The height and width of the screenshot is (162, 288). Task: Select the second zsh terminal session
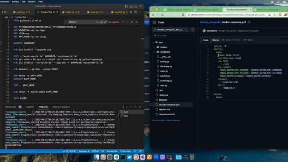(x=131, y=116)
